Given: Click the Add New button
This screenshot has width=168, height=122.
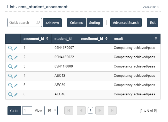Looking at the screenshot, I should 52,23.
